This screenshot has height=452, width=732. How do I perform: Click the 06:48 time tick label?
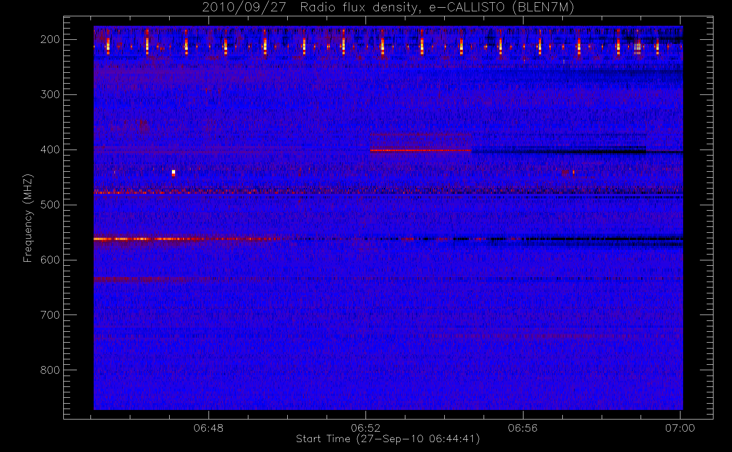tap(209, 428)
